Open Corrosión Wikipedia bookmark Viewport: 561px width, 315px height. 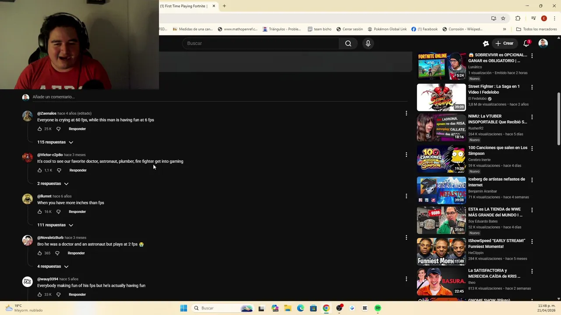[462, 29]
